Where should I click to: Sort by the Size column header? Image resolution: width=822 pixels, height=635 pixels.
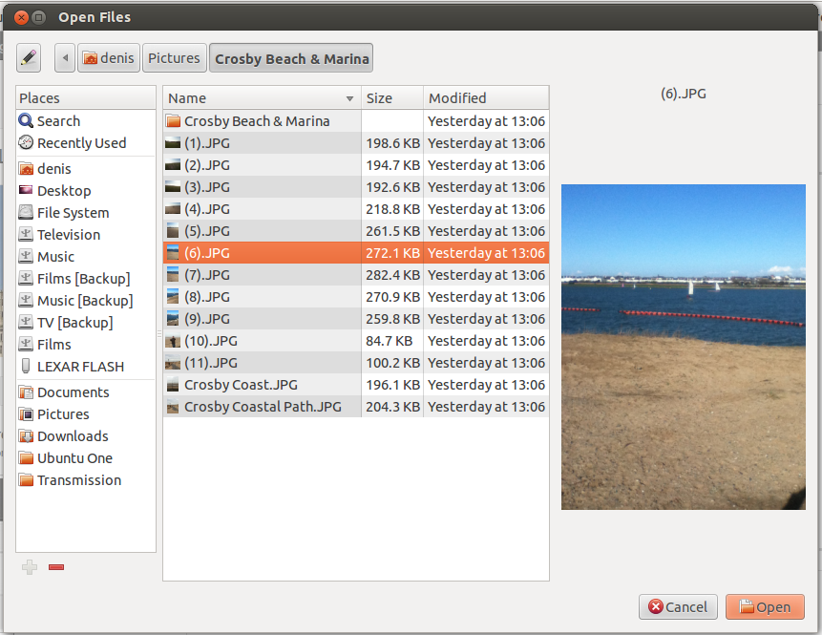392,98
